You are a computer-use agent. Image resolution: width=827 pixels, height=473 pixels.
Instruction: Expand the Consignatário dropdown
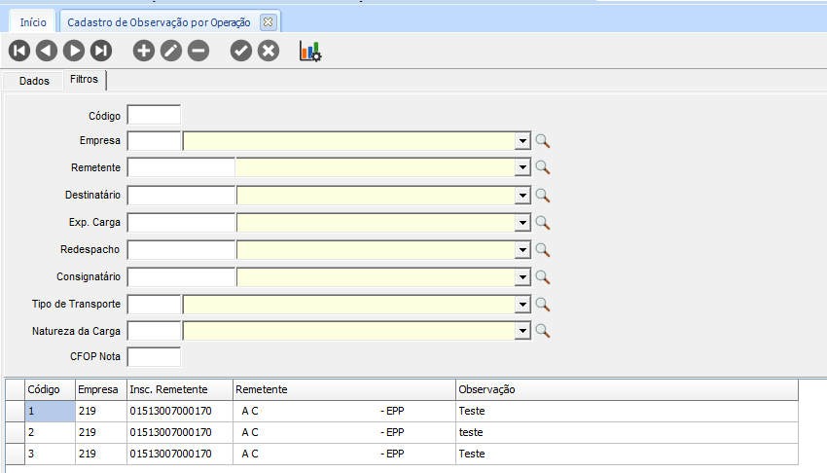pyautogui.click(x=522, y=277)
